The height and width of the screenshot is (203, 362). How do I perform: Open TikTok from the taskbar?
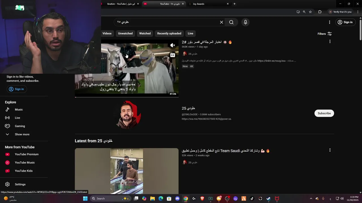click(252, 198)
